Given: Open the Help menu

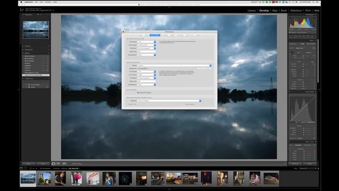Looking at the screenshot, I should coord(55,2).
